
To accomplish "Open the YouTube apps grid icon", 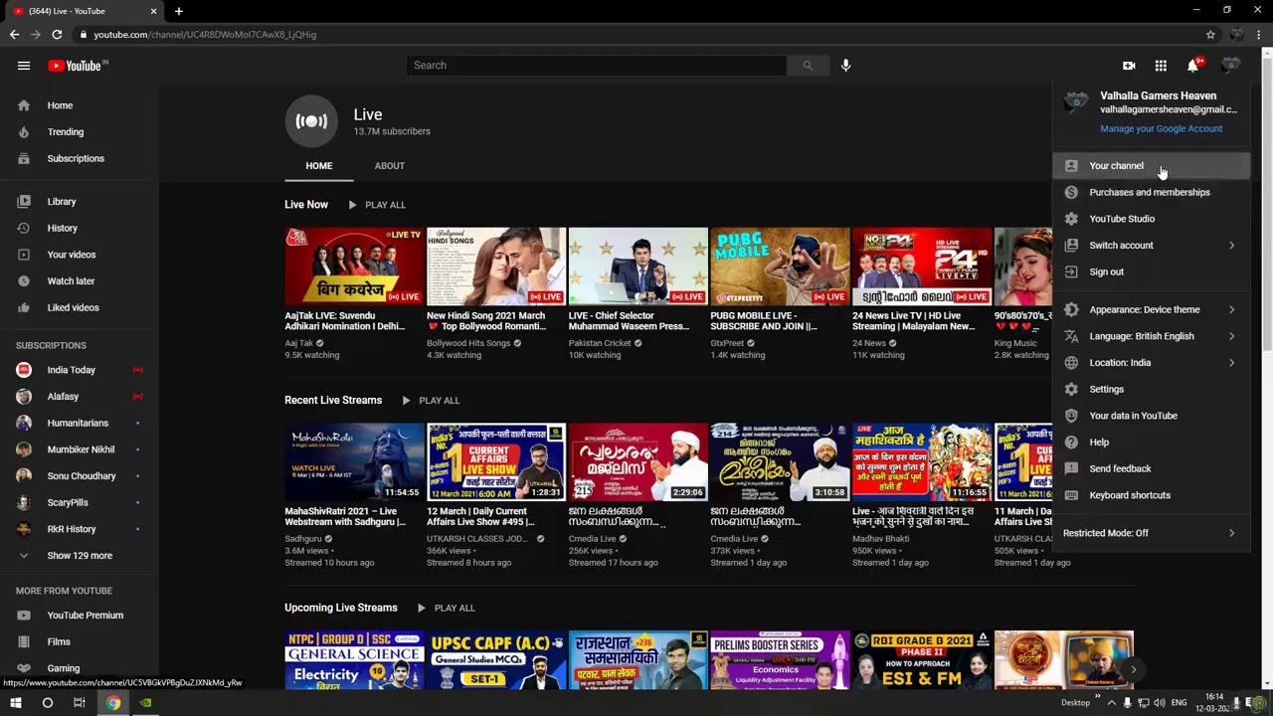I will pyautogui.click(x=1161, y=66).
